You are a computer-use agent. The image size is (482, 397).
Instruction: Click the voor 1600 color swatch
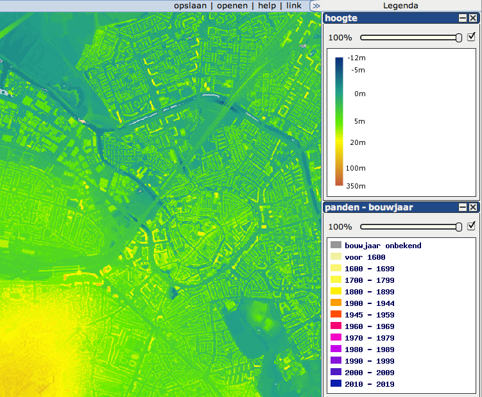336,257
